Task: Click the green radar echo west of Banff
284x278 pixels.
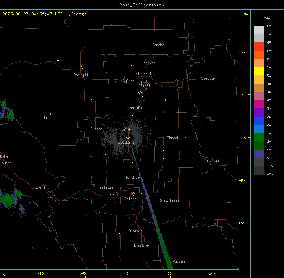Action: point(8,199)
